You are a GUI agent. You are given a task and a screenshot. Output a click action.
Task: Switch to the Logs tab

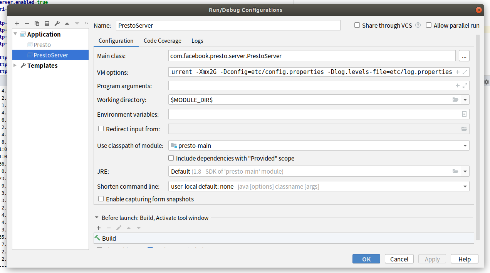(x=197, y=41)
